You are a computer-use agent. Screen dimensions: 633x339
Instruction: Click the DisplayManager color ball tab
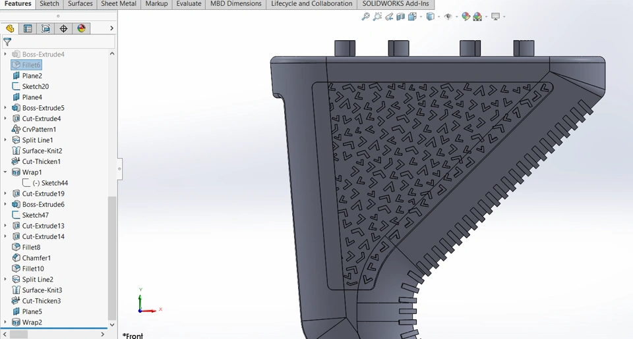coord(81,28)
